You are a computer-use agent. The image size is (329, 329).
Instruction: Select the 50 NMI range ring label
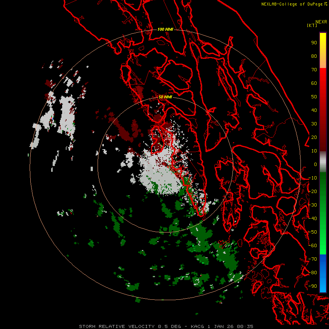(x=165, y=97)
